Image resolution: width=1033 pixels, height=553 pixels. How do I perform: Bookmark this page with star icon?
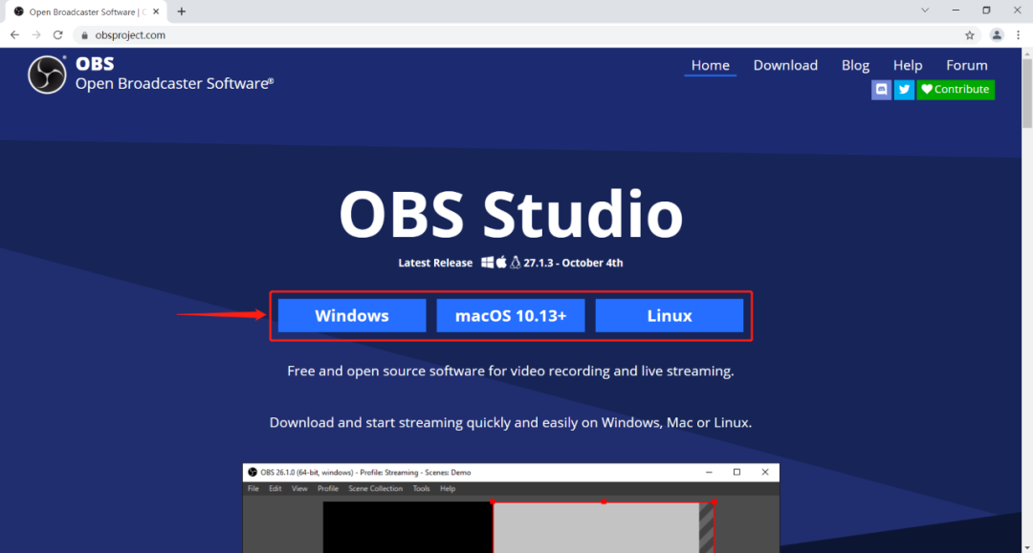point(970,35)
